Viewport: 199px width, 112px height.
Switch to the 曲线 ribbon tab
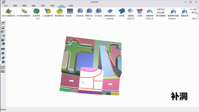pyautogui.click(x=71, y=6)
